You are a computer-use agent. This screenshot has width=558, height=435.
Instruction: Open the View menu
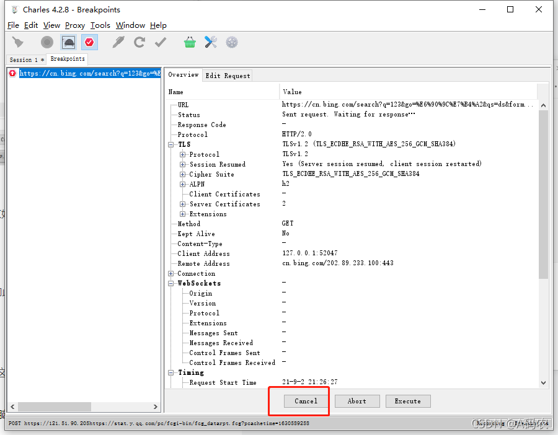(x=51, y=25)
